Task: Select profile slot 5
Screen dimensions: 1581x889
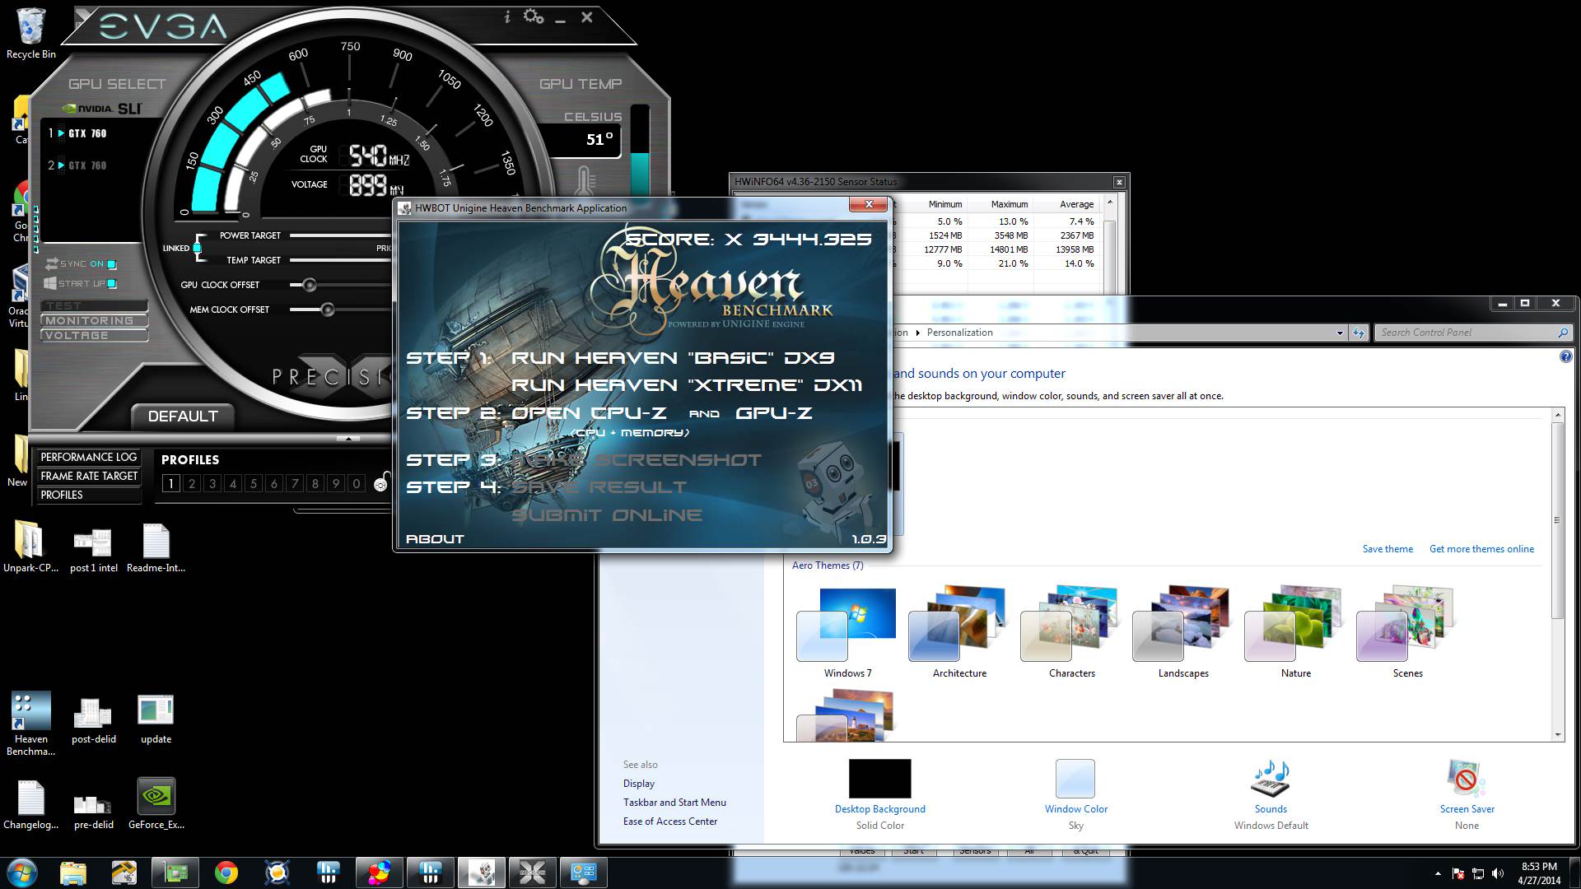Action: 254,483
